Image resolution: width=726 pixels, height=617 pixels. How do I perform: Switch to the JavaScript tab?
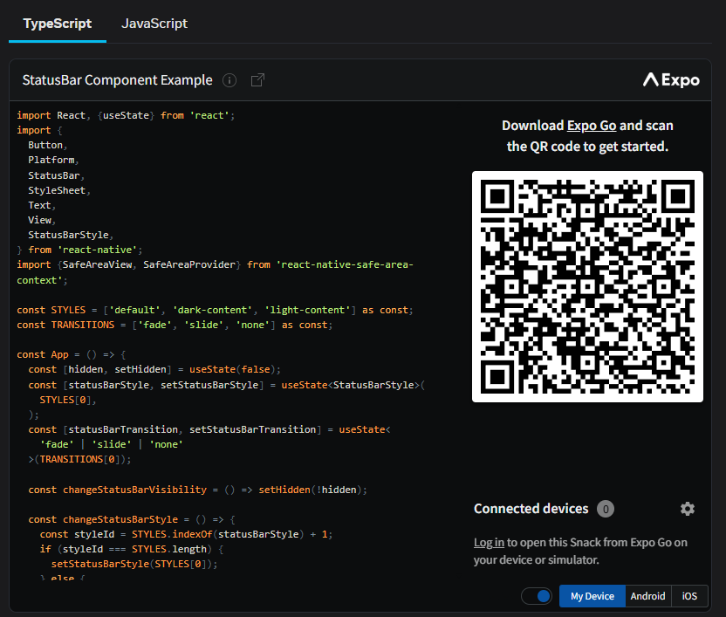pos(154,24)
